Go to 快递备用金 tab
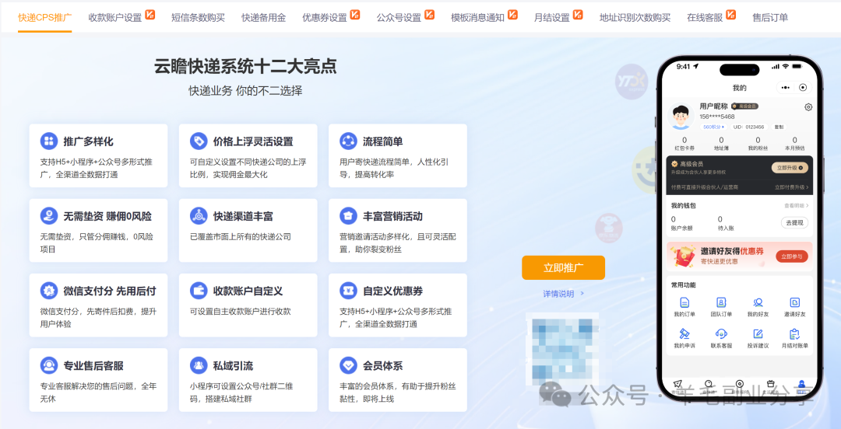Viewport: 841px width, 429px height. [x=263, y=18]
